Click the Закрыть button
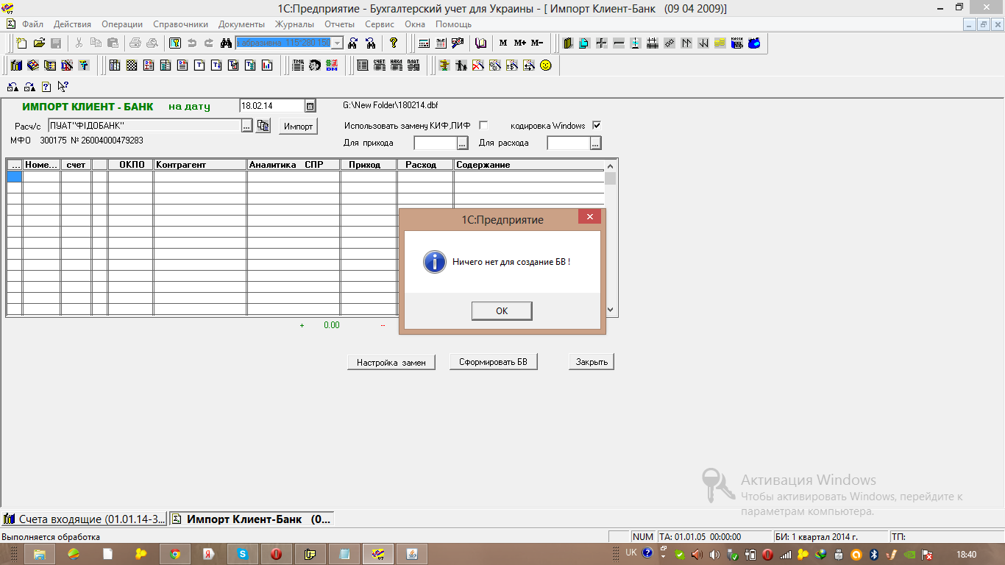The width and height of the screenshot is (1005, 565). [x=592, y=362]
